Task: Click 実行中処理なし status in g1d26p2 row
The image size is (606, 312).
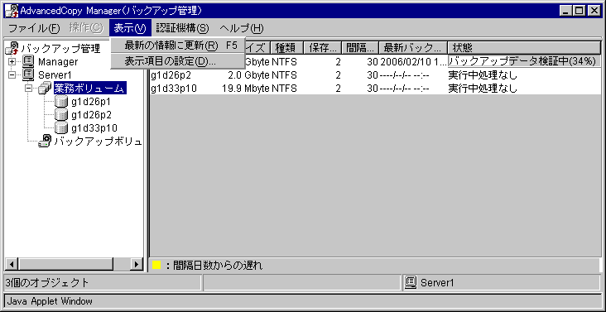Action: tap(483, 75)
